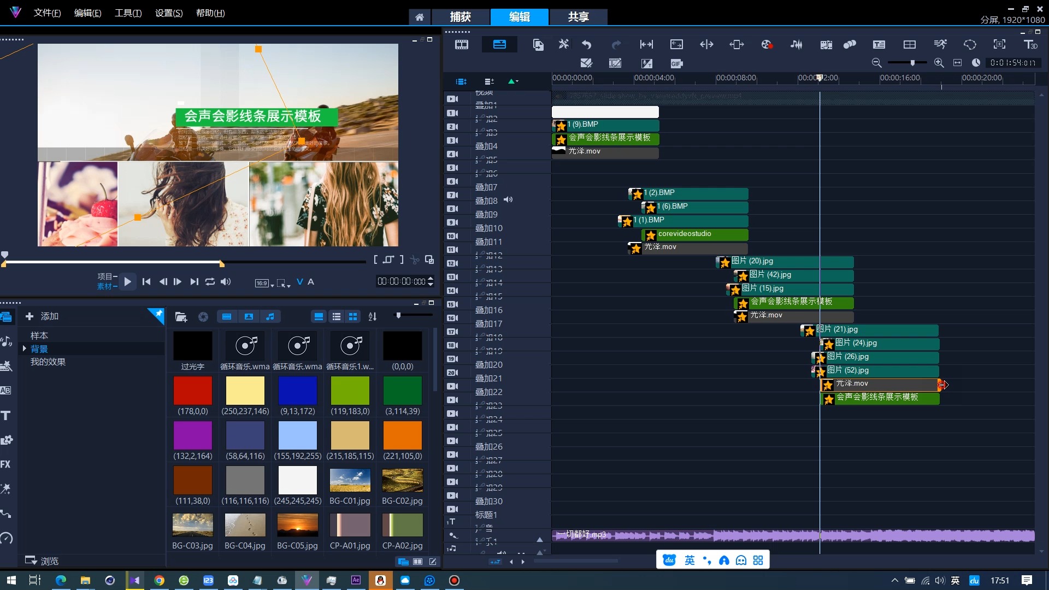Open the 3D Title Editor

pyautogui.click(x=1030, y=45)
